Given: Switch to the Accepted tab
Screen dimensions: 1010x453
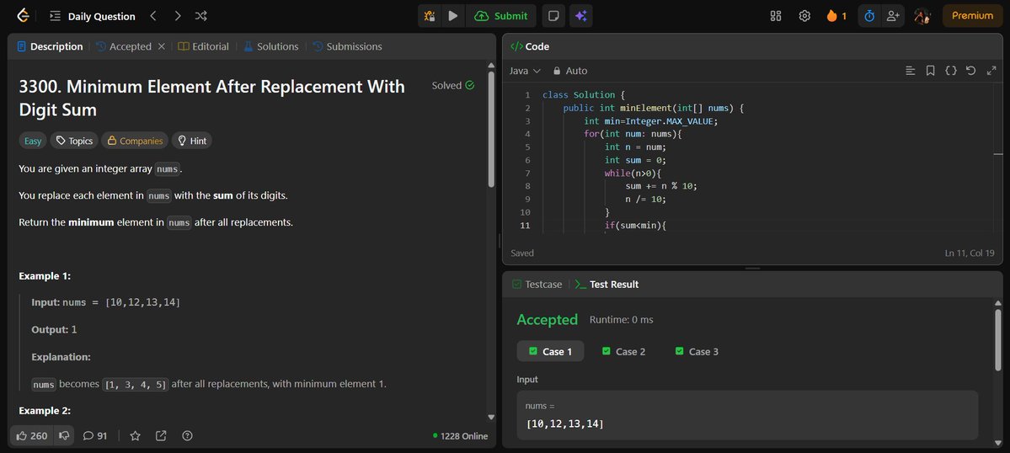Looking at the screenshot, I should [x=124, y=46].
